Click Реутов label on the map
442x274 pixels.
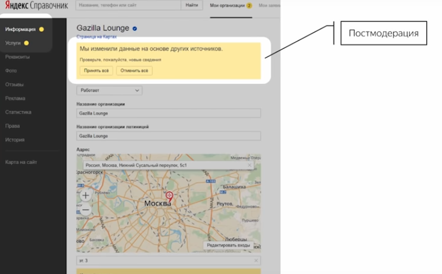[x=225, y=204]
